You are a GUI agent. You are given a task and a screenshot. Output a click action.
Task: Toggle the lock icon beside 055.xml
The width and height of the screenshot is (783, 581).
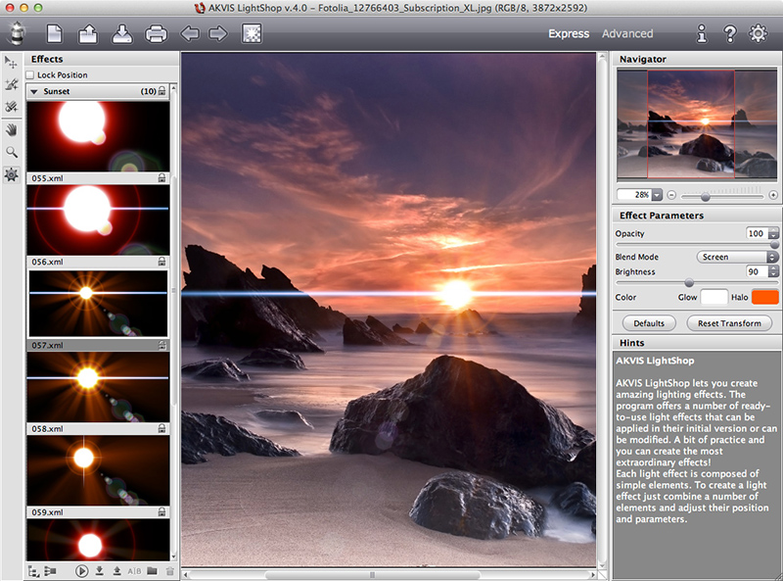click(x=161, y=179)
